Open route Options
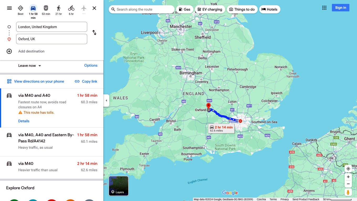 tap(91, 65)
